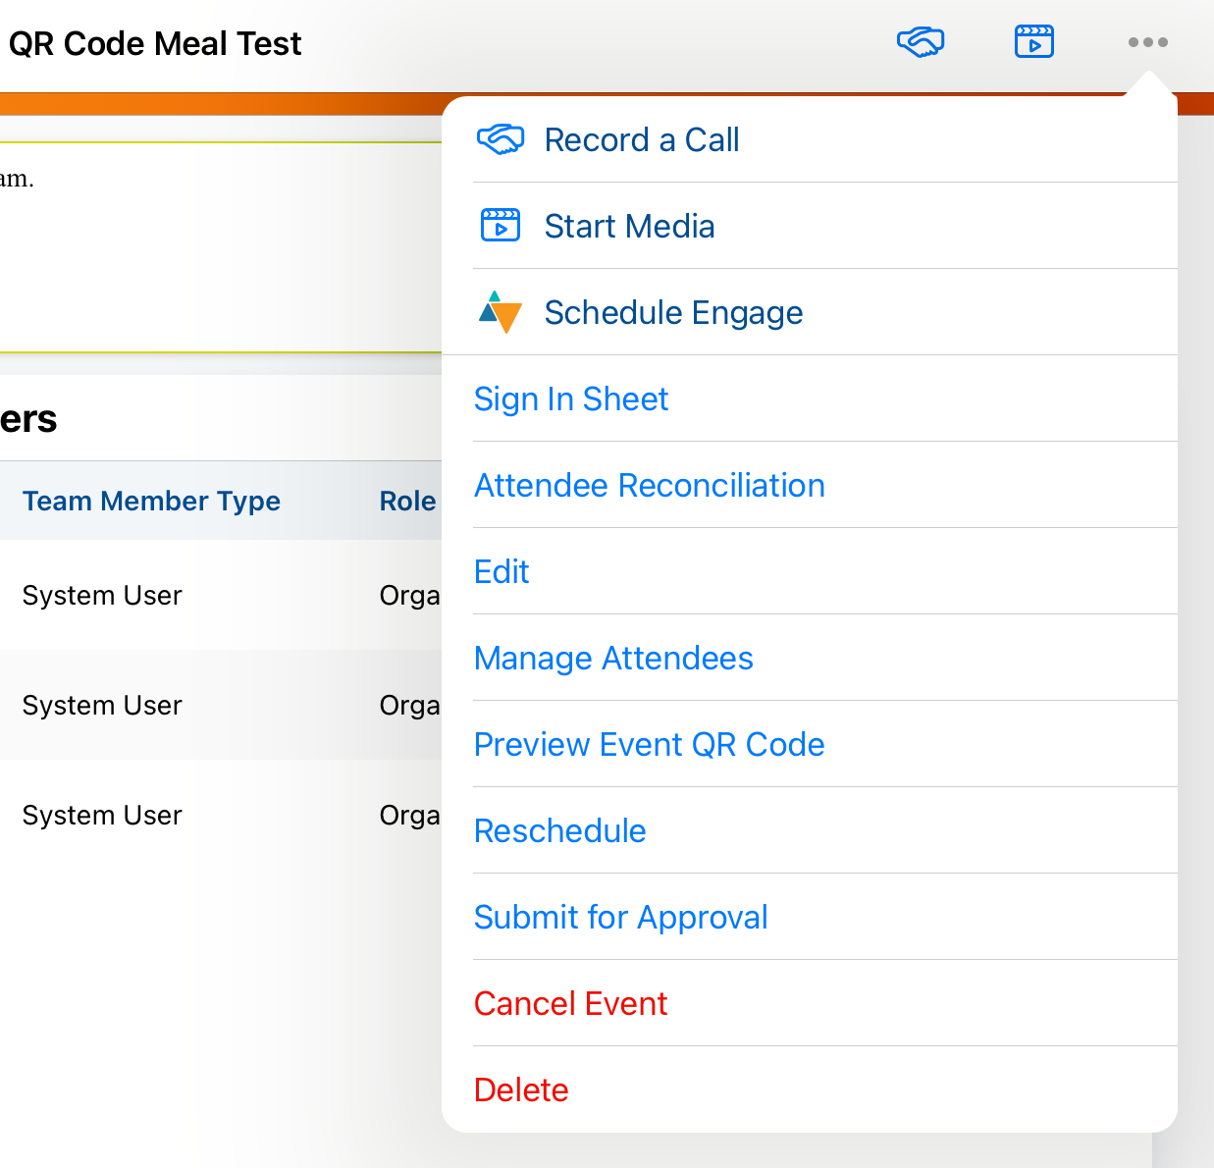
Task: Open Manage Attendees
Action: click(613, 659)
